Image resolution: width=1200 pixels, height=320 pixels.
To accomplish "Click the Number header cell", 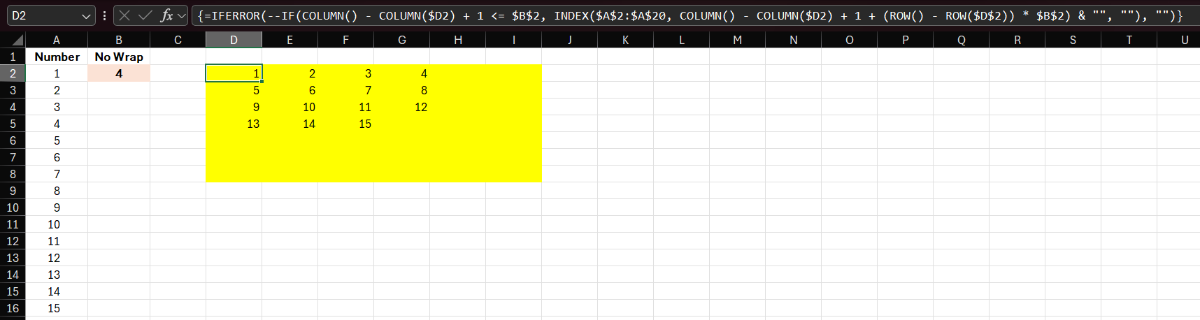I will (57, 57).
